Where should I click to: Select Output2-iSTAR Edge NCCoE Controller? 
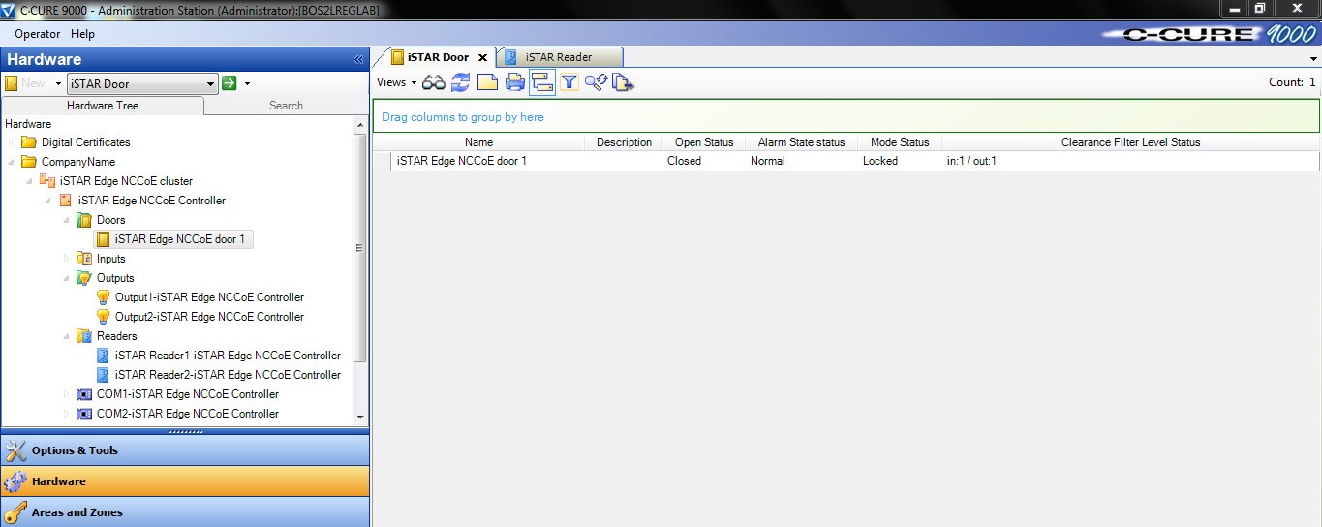[209, 317]
